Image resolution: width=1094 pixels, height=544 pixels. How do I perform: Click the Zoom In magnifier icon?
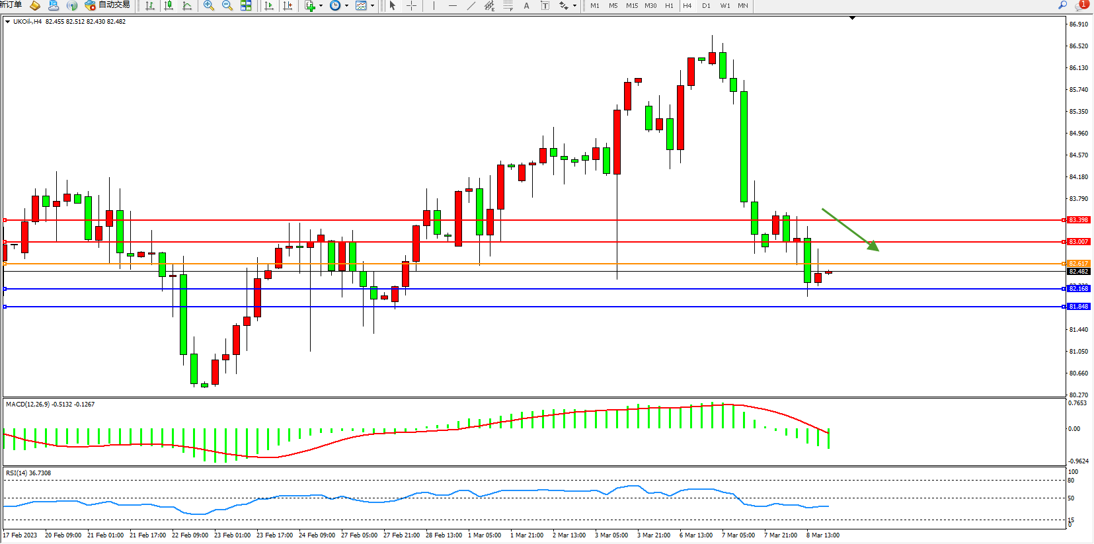pyautogui.click(x=209, y=6)
